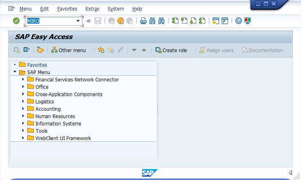This screenshot has width=301, height=180.
Task: Open the Help question mark icon
Action: pyautogui.click(x=239, y=21)
